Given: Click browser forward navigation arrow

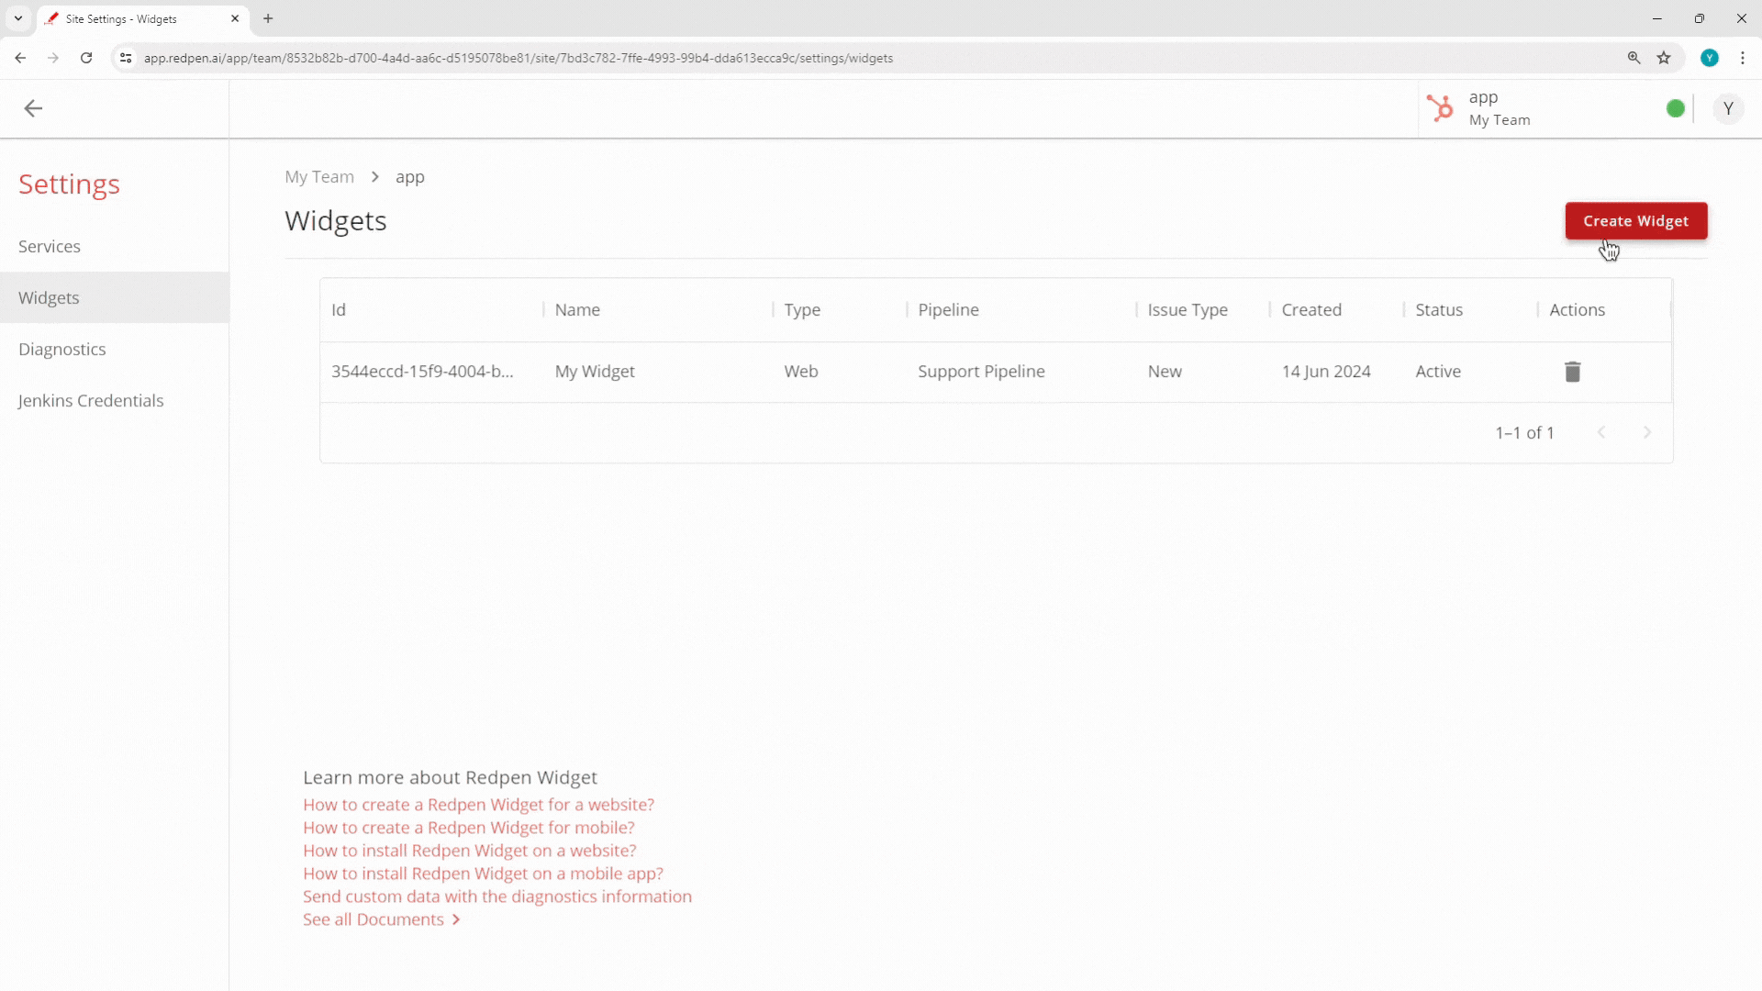Looking at the screenshot, I should point(53,58).
